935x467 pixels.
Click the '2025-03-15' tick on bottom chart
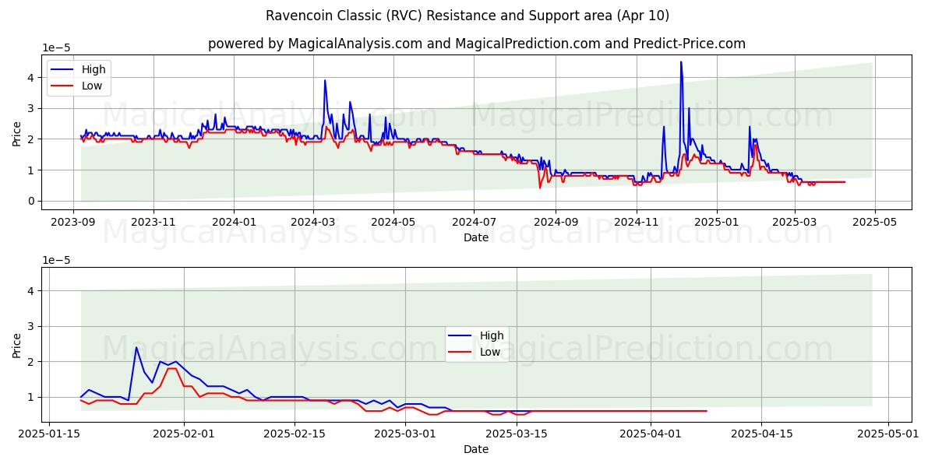coord(517,434)
